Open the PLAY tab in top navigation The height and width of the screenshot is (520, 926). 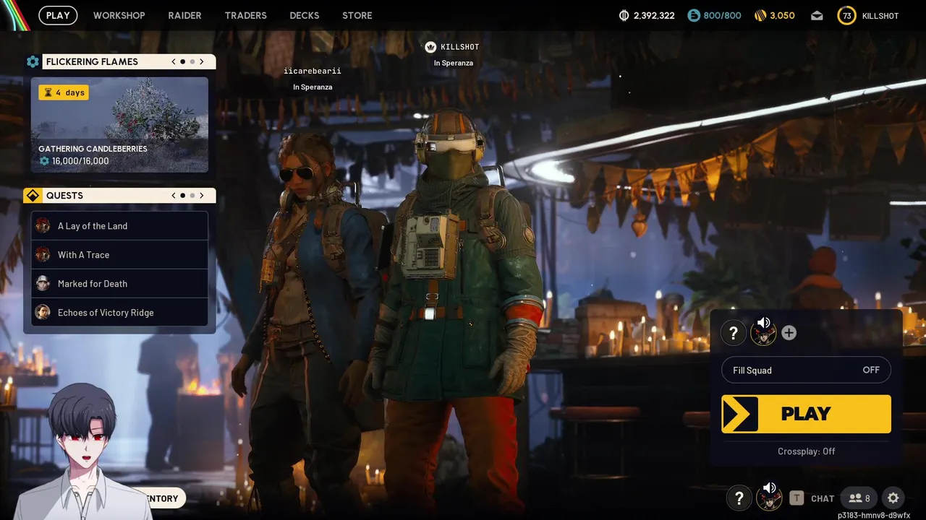click(x=58, y=15)
